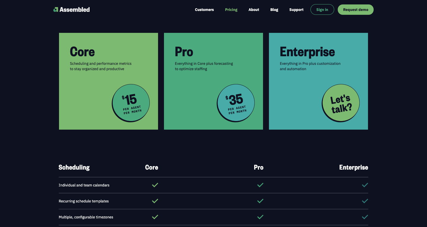This screenshot has width=427, height=227.
Task: Click the Core column header in table
Action: (152, 168)
